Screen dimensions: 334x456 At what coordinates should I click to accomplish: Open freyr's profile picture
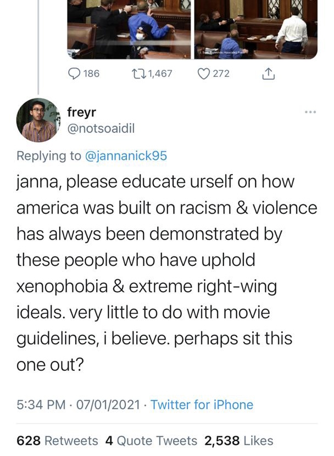click(37, 120)
